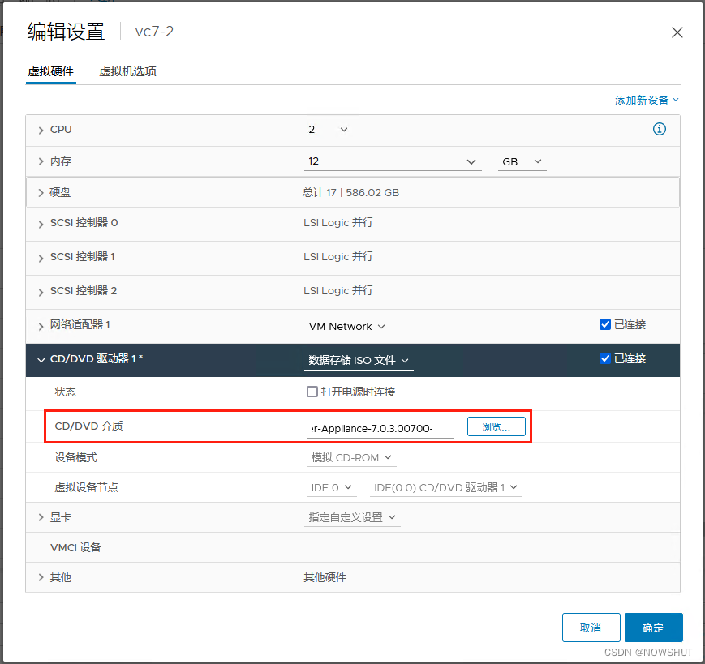Expand the 其他 row
The width and height of the screenshot is (705, 664).
[x=41, y=578]
